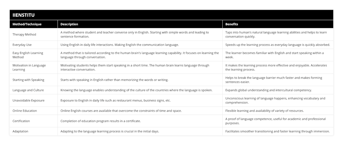The image size is (343, 145).
Task: Click the IIENSTITU table title
Action: point(23,15)
